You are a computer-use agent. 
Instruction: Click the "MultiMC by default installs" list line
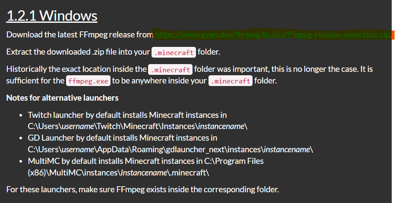(145, 161)
